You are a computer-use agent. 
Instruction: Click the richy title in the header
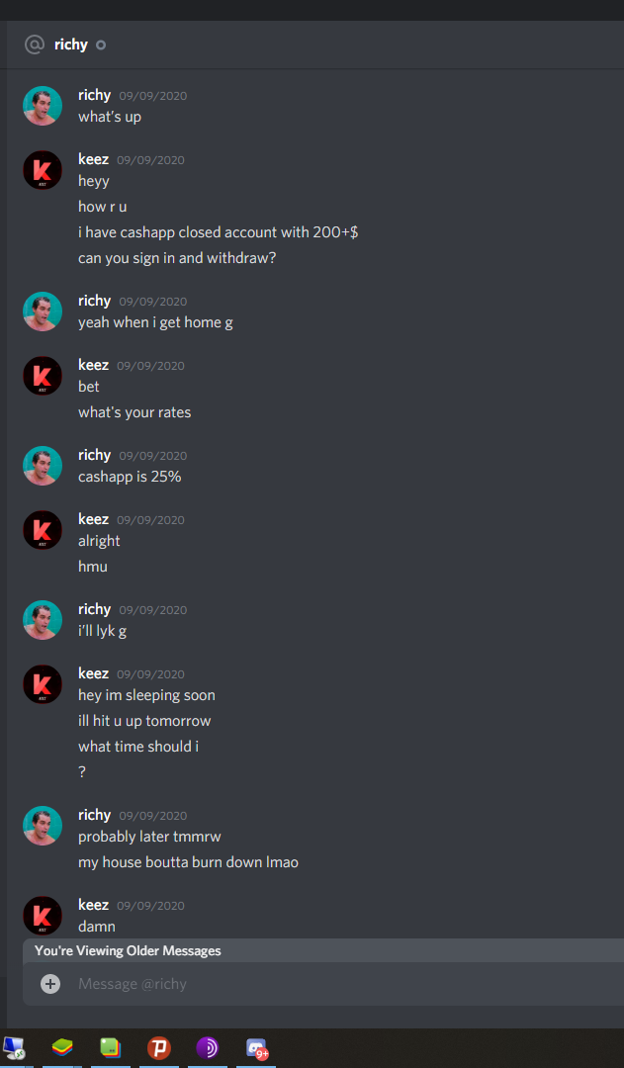tap(71, 44)
